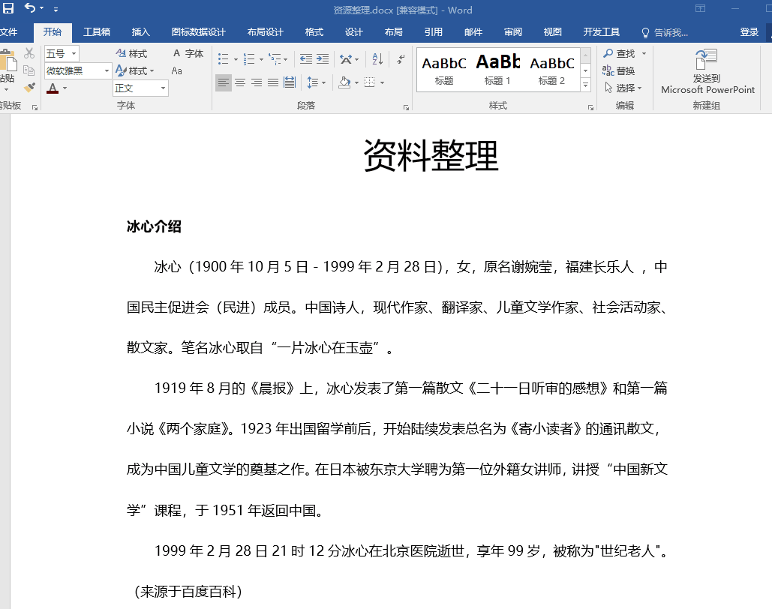Expand the shading color dropdown arrow
The image size is (772, 609).
(356, 82)
